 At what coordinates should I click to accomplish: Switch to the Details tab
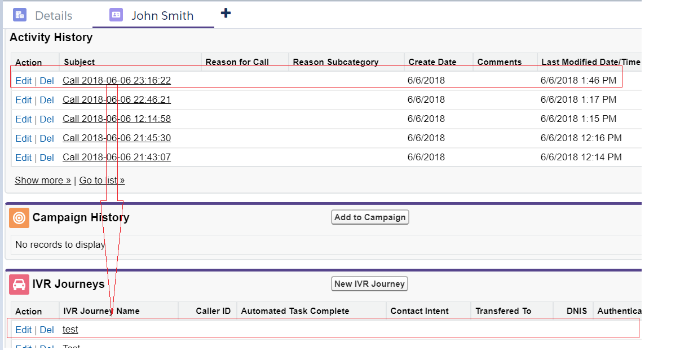point(53,16)
